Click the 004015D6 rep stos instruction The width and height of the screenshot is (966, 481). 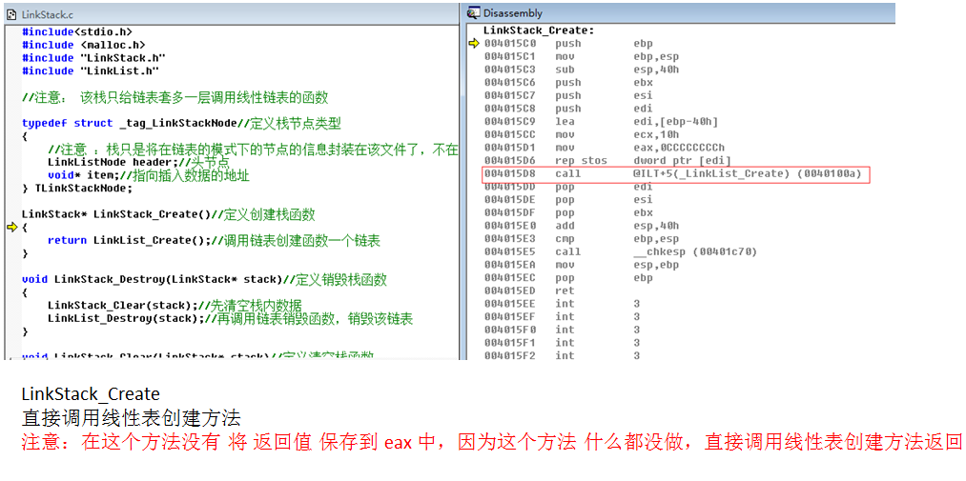pyautogui.click(x=607, y=161)
